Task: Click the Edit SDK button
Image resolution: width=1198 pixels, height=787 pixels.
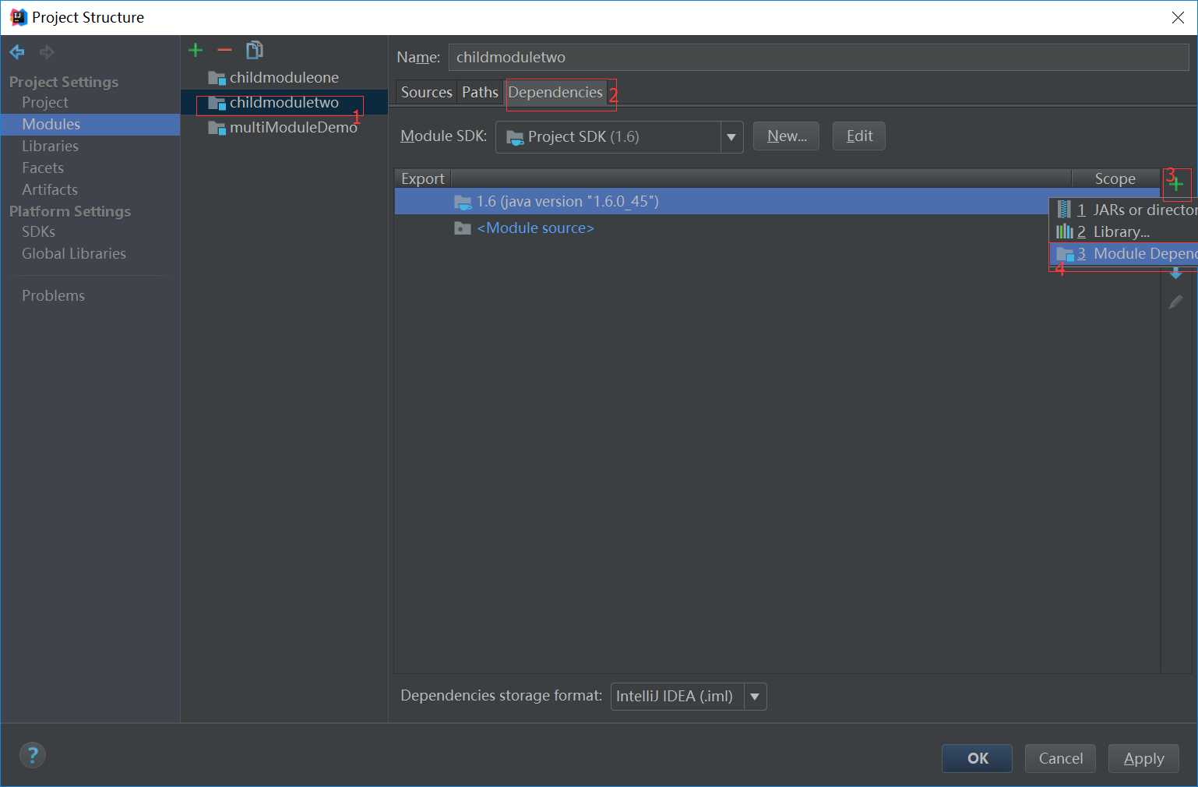Action: [859, 136]
